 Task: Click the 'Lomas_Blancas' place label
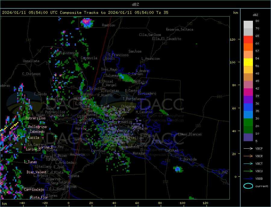[x=190, y=134]
